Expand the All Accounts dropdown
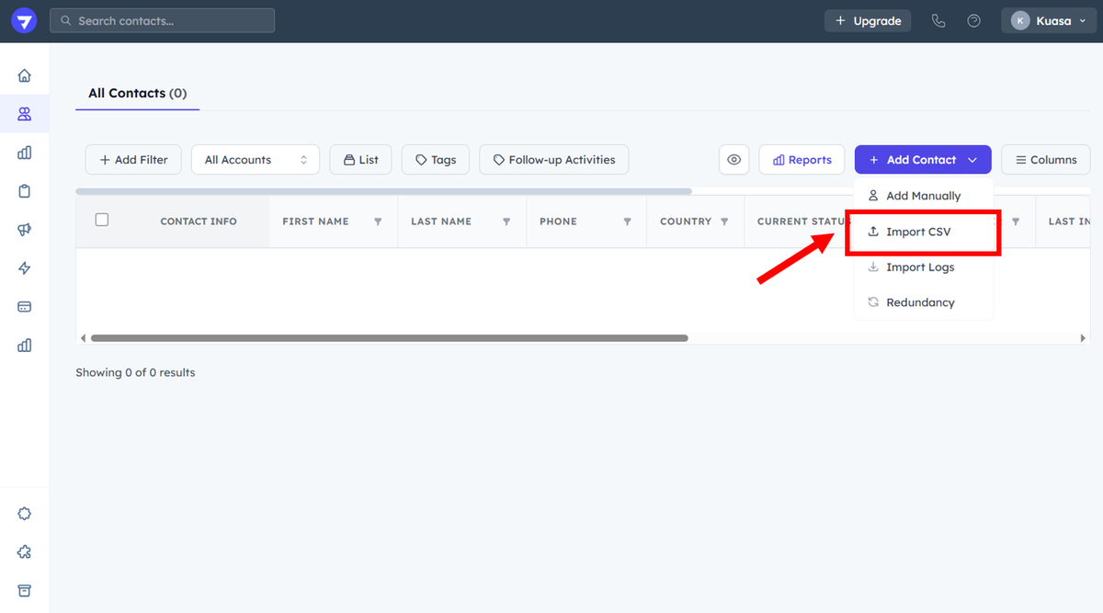 [x=256, y=160]
